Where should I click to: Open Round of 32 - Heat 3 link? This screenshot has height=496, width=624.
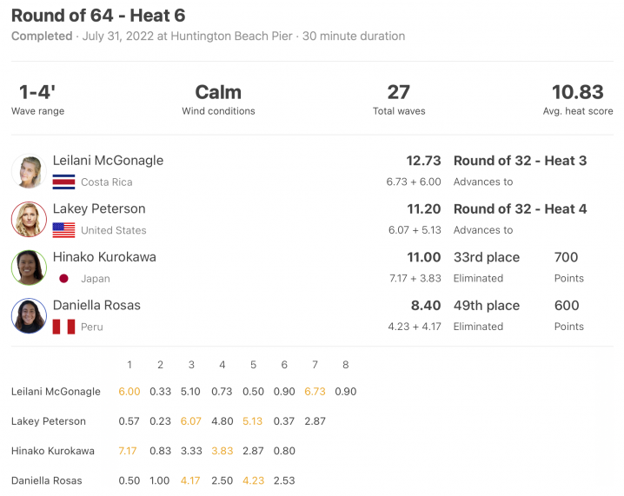pyautogui.click(x=520, y=161)
